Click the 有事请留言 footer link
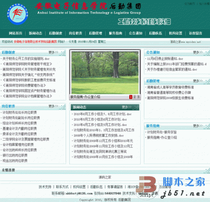 tap(115, 187)
